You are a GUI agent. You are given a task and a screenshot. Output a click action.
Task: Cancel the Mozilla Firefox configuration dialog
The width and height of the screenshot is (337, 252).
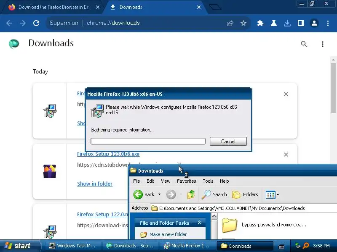point(228,142)
